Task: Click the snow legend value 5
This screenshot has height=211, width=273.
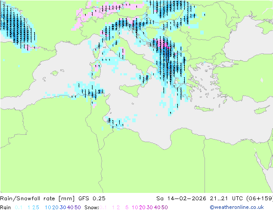Action: [x=127, y=208]
